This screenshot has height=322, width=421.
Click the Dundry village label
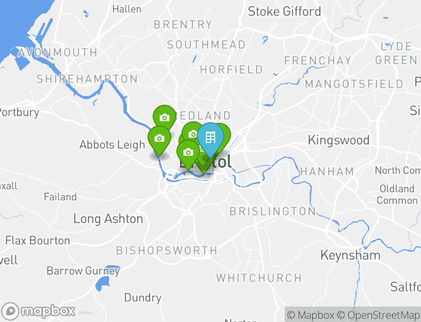click(x=143, y=298)
